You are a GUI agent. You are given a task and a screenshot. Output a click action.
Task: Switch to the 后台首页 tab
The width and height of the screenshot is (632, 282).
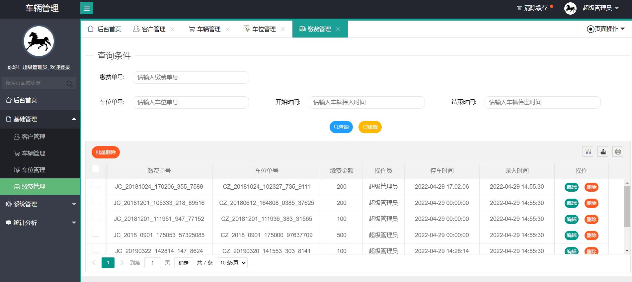coord(104,29)
